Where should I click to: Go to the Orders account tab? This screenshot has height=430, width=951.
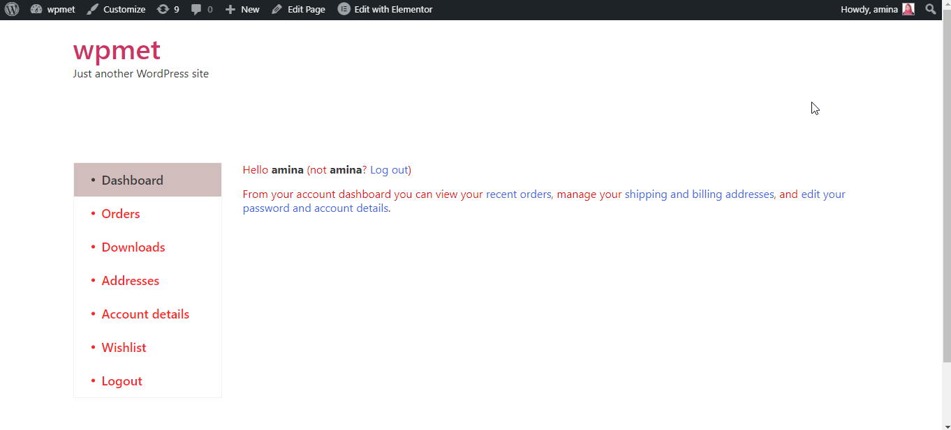(147, 213)
